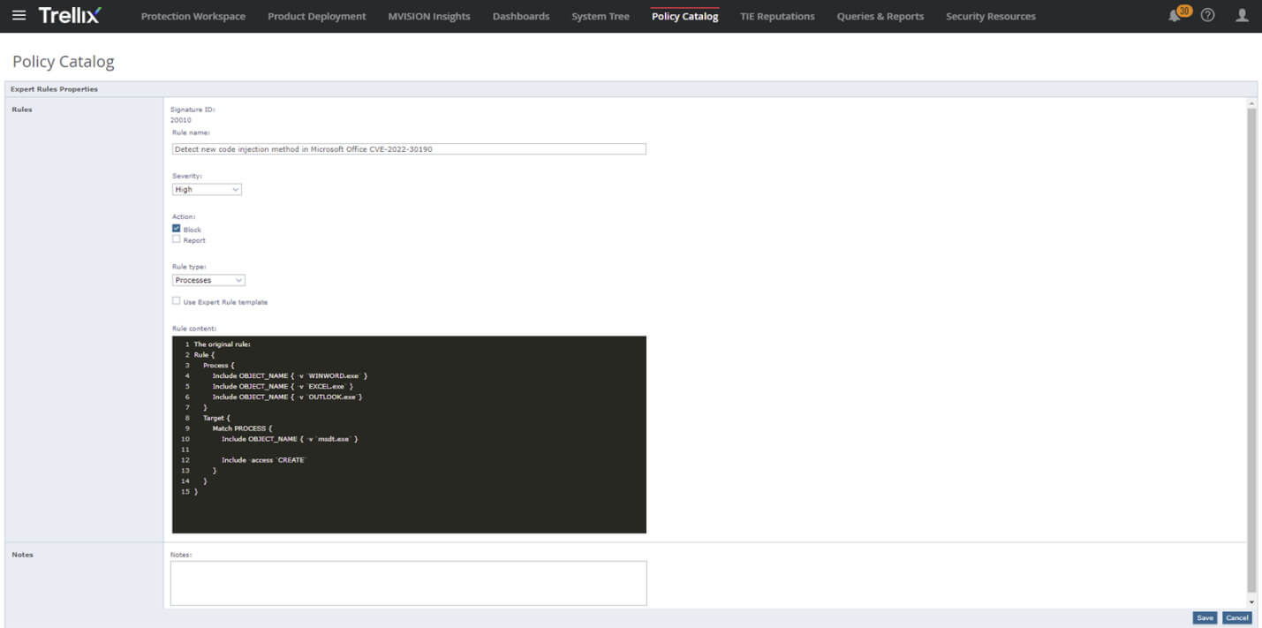Image resolution: width=1262 pixels, height=628 pixels.
Task: Click the Cancel button
Action: [1236, 618]
